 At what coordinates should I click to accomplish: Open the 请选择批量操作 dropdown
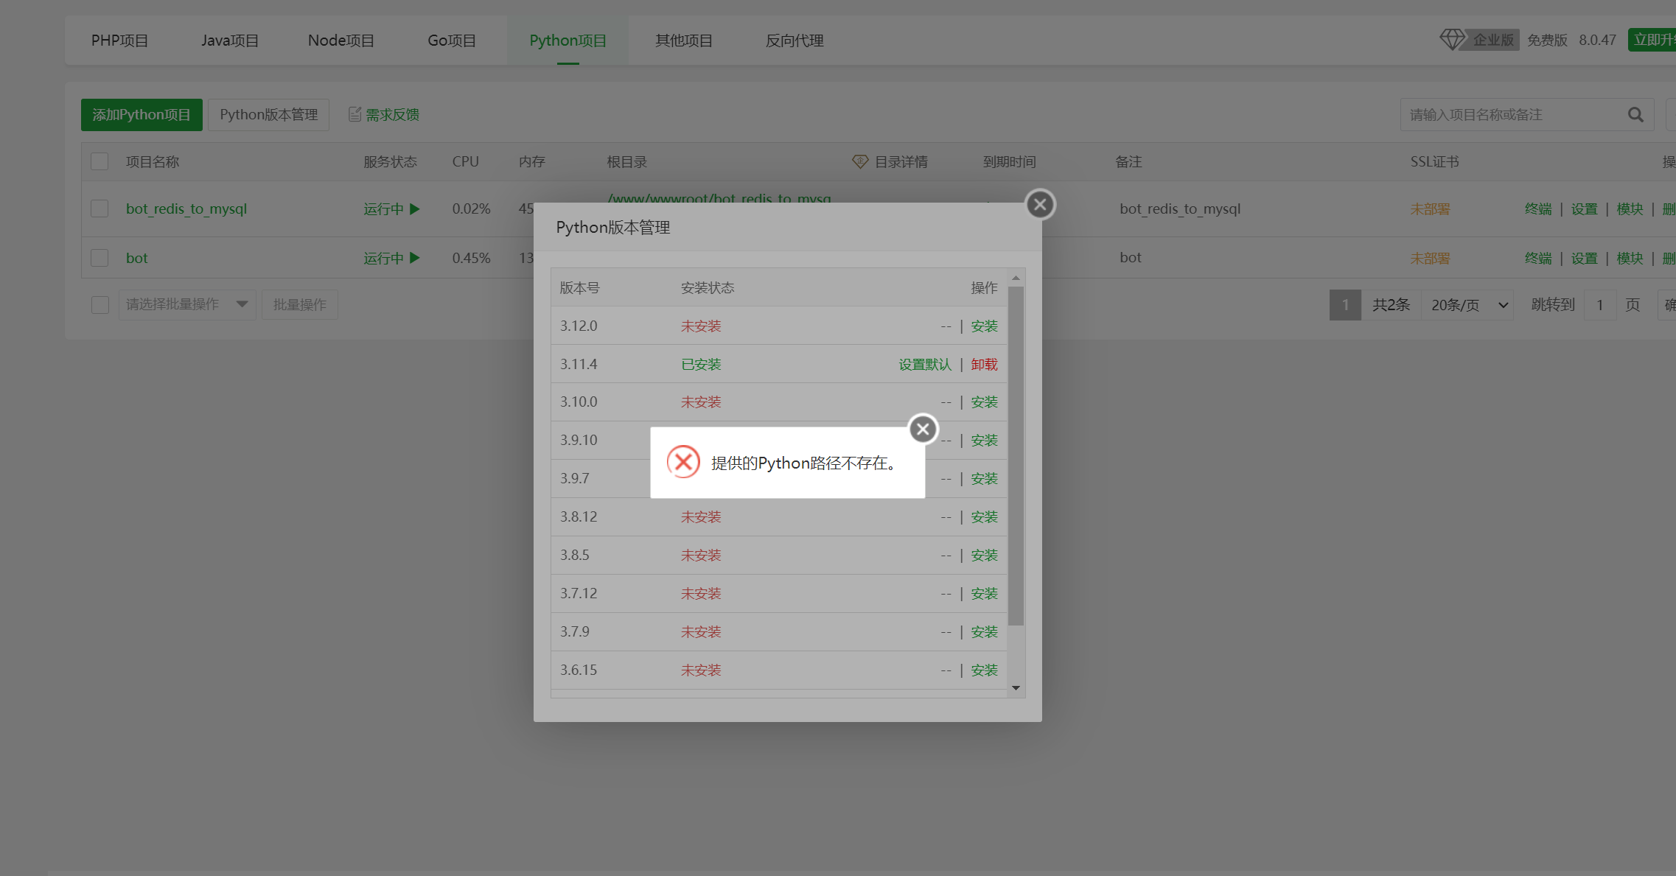[x=187, y=304]
